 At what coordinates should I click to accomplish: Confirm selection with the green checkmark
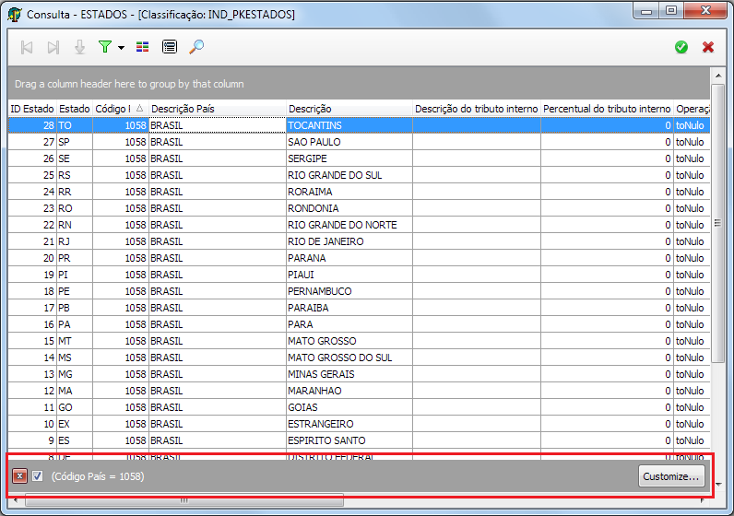point(681,47)
